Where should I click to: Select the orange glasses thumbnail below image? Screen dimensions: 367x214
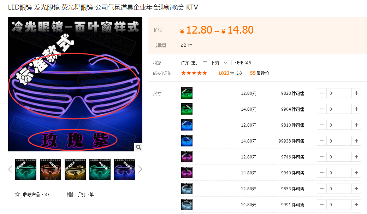tap(50, 169)
